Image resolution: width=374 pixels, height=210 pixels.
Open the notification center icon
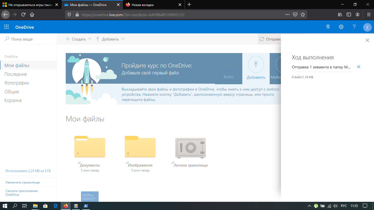365,206
